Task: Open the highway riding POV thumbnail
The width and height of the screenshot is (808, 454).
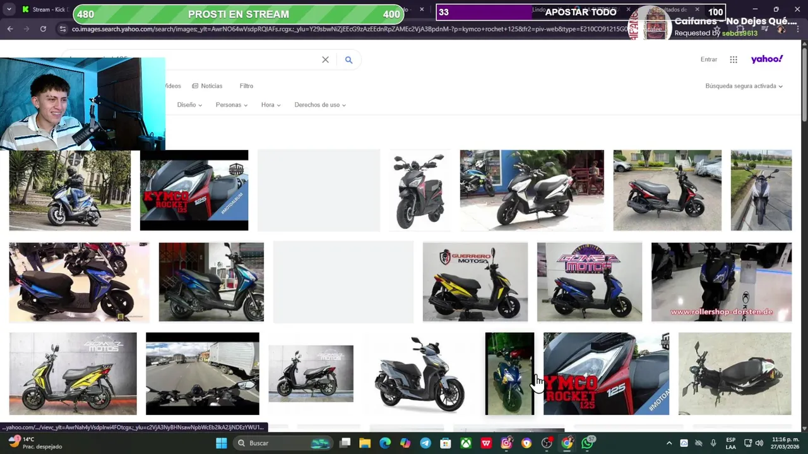Action: 202,374
